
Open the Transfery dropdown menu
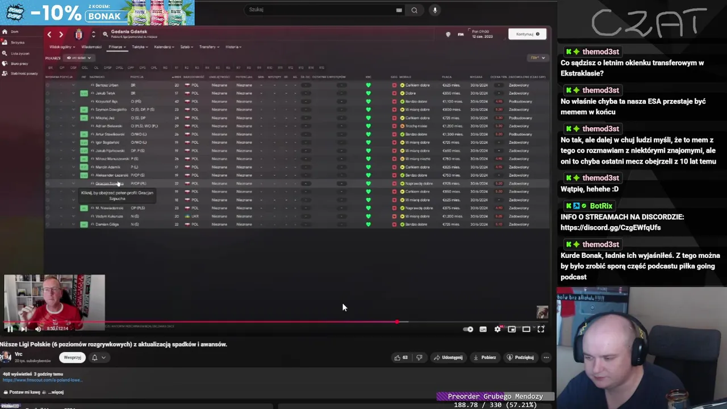(x=209, y=47)
